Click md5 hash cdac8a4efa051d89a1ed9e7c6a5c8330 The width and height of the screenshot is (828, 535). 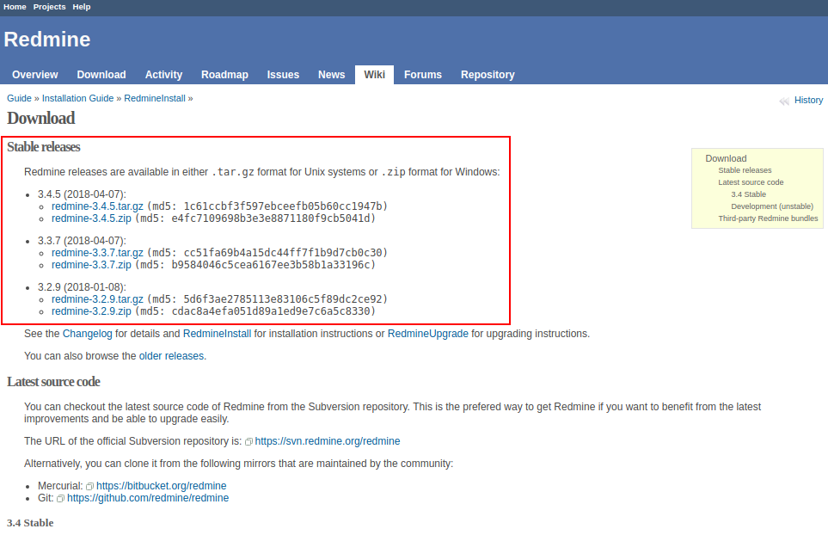[271, 311]
